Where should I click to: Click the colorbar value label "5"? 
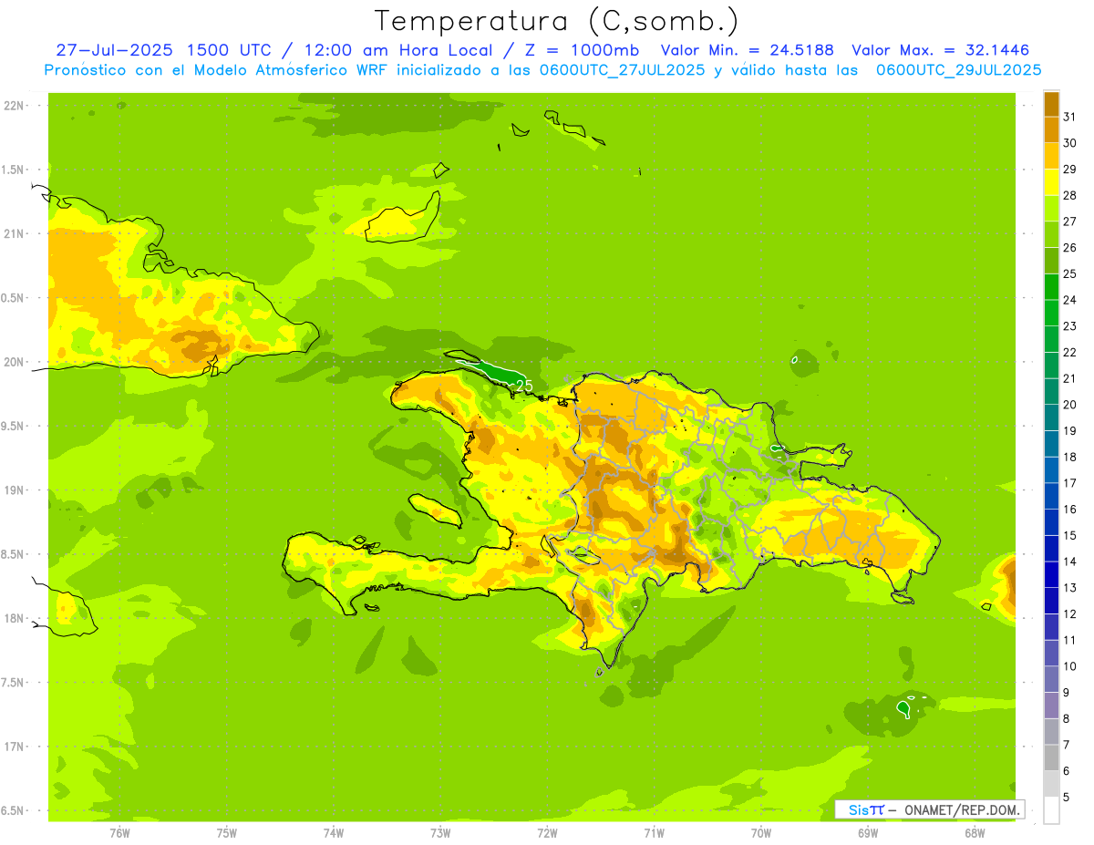pyautogui.click(x=1067, y=798)
